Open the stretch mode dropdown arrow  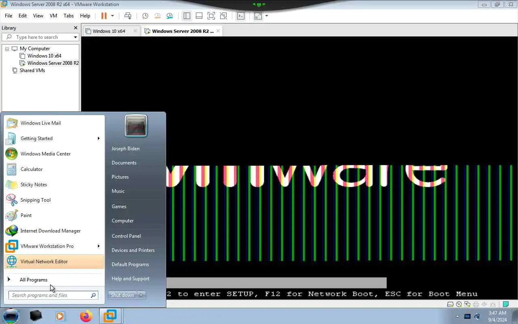point(266,16)
